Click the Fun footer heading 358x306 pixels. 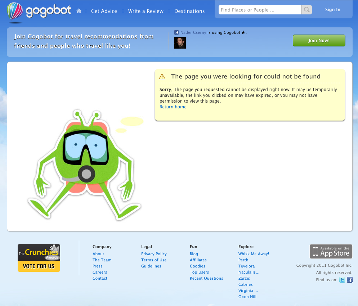[x=193, y=247]
